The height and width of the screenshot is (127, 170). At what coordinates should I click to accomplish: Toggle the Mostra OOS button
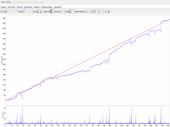(x=51, y=12)
